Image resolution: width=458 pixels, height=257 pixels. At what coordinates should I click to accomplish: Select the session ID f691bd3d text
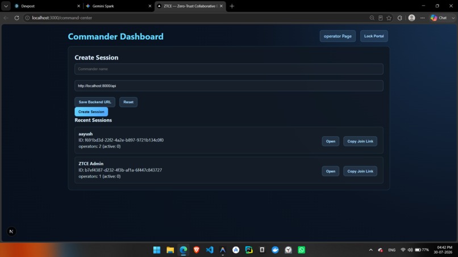coord(121,140)
